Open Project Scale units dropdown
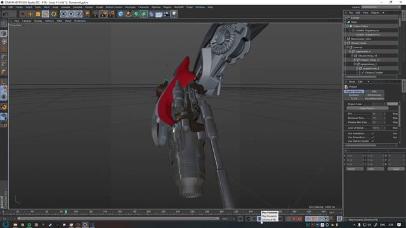The height and width of the screenshot is (228, 406). click(393, 104)
